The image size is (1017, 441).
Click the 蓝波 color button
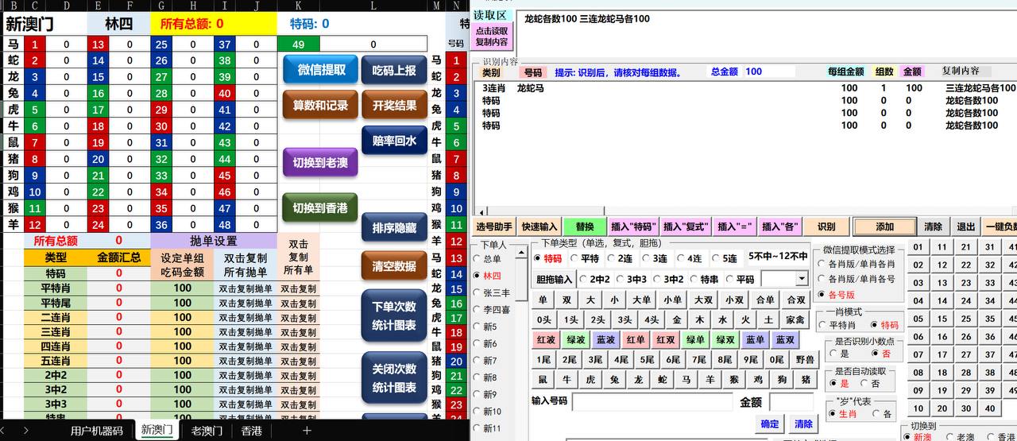coord(605,339)
